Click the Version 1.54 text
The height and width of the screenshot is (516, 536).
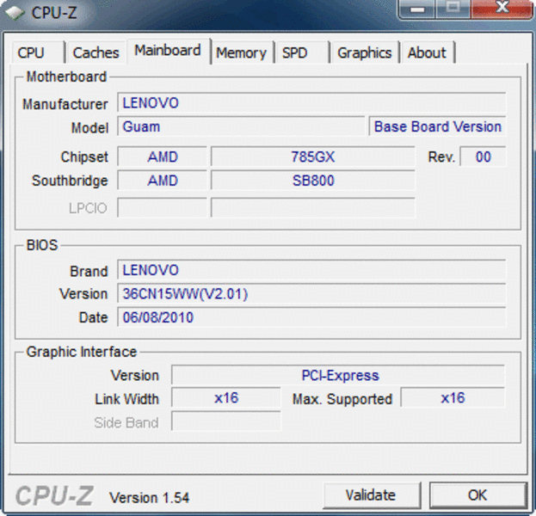149,498
